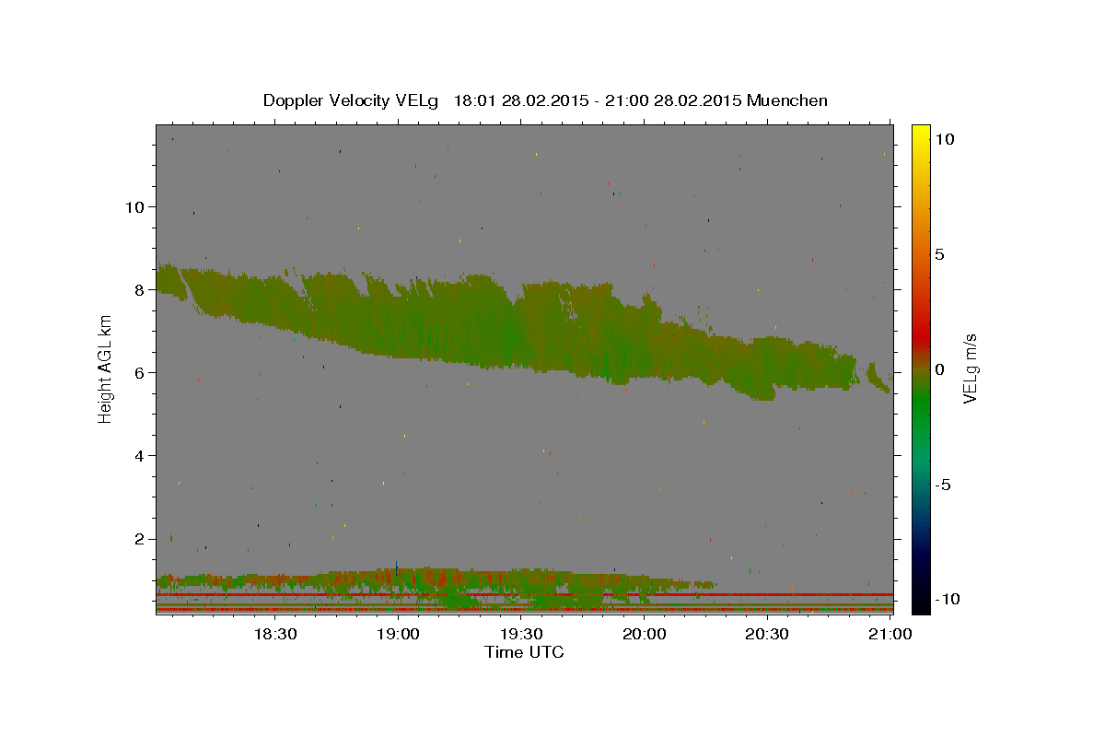Click the 18:30 time tick label
The width and height of the screenshot is (1105, 737).
pos(274,635)
